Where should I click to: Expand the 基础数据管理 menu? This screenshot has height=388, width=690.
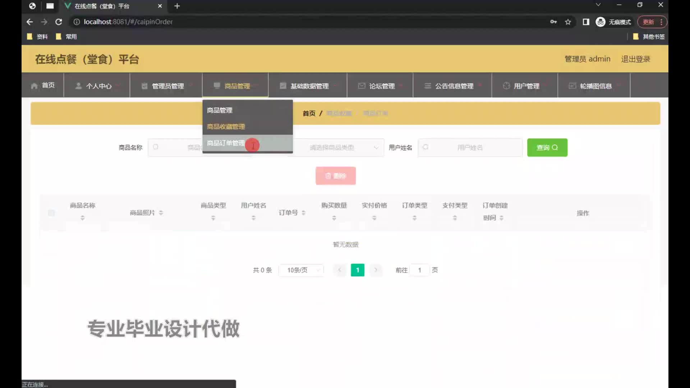(x=309, y=86)
